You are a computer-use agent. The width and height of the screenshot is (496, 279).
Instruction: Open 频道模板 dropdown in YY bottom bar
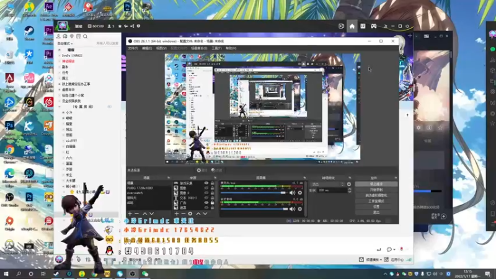(x=374, y=260)
